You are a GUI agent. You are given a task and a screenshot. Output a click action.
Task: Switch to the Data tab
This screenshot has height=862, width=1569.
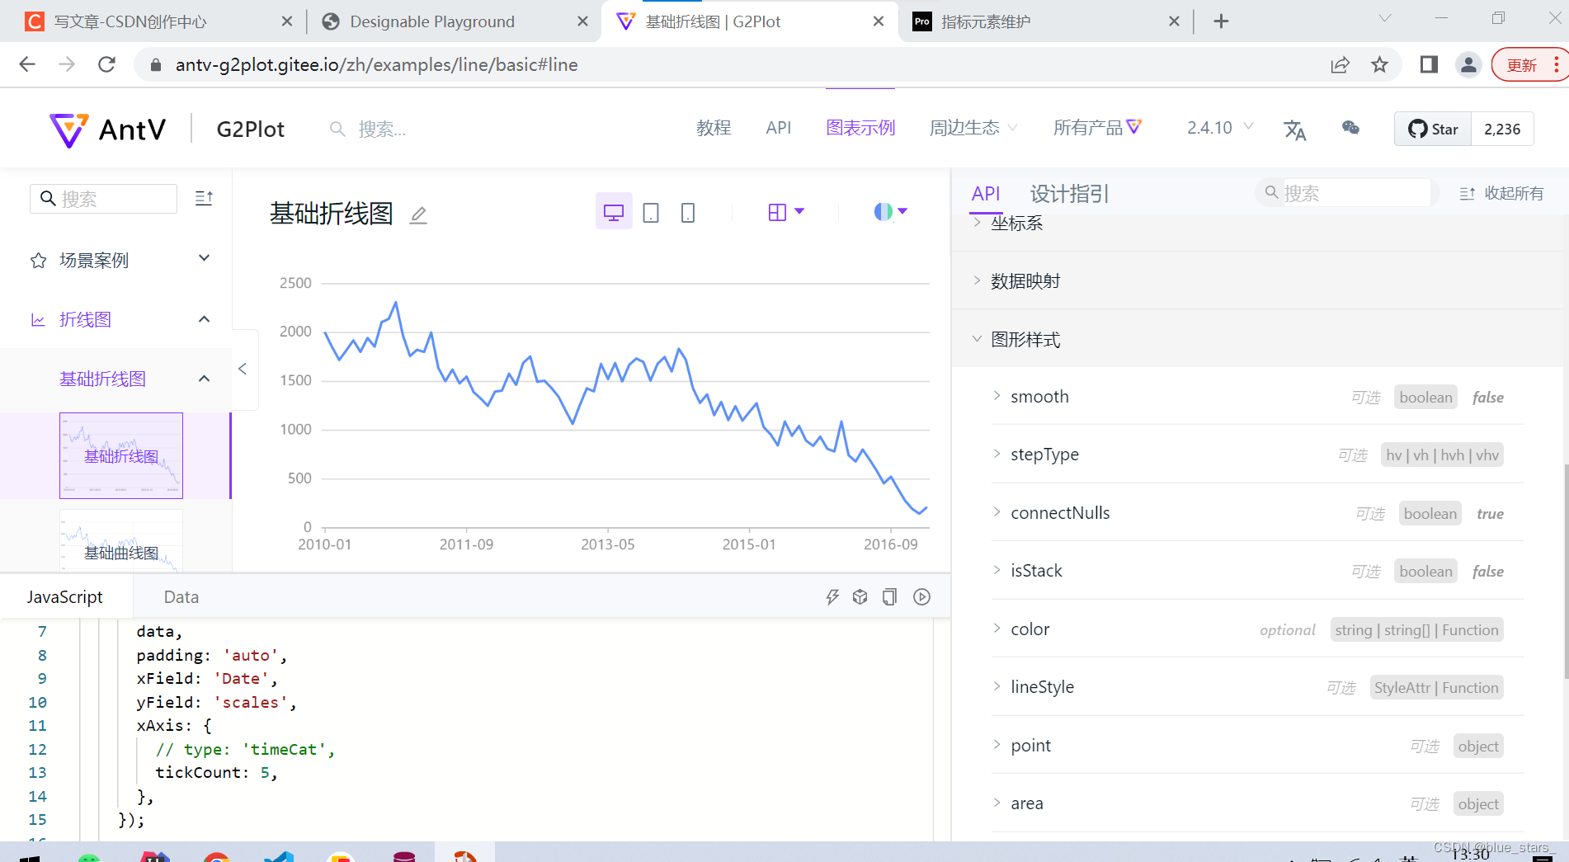point(180,596)
